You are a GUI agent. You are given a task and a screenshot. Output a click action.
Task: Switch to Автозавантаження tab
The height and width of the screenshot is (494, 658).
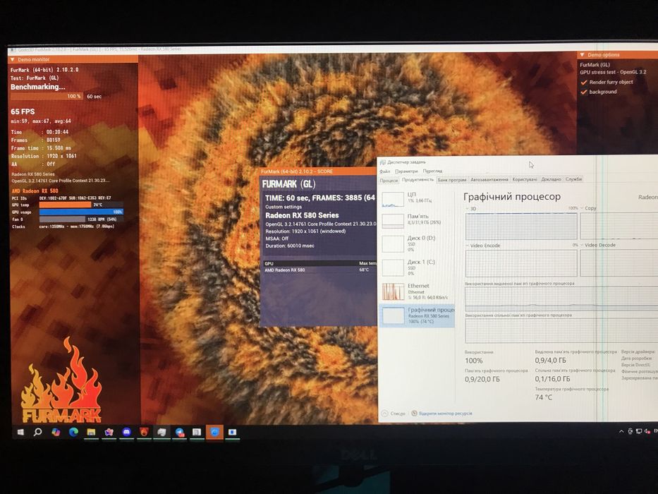point(489,179)
